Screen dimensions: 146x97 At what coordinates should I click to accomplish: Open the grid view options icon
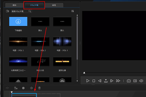(x=73, y=11)
